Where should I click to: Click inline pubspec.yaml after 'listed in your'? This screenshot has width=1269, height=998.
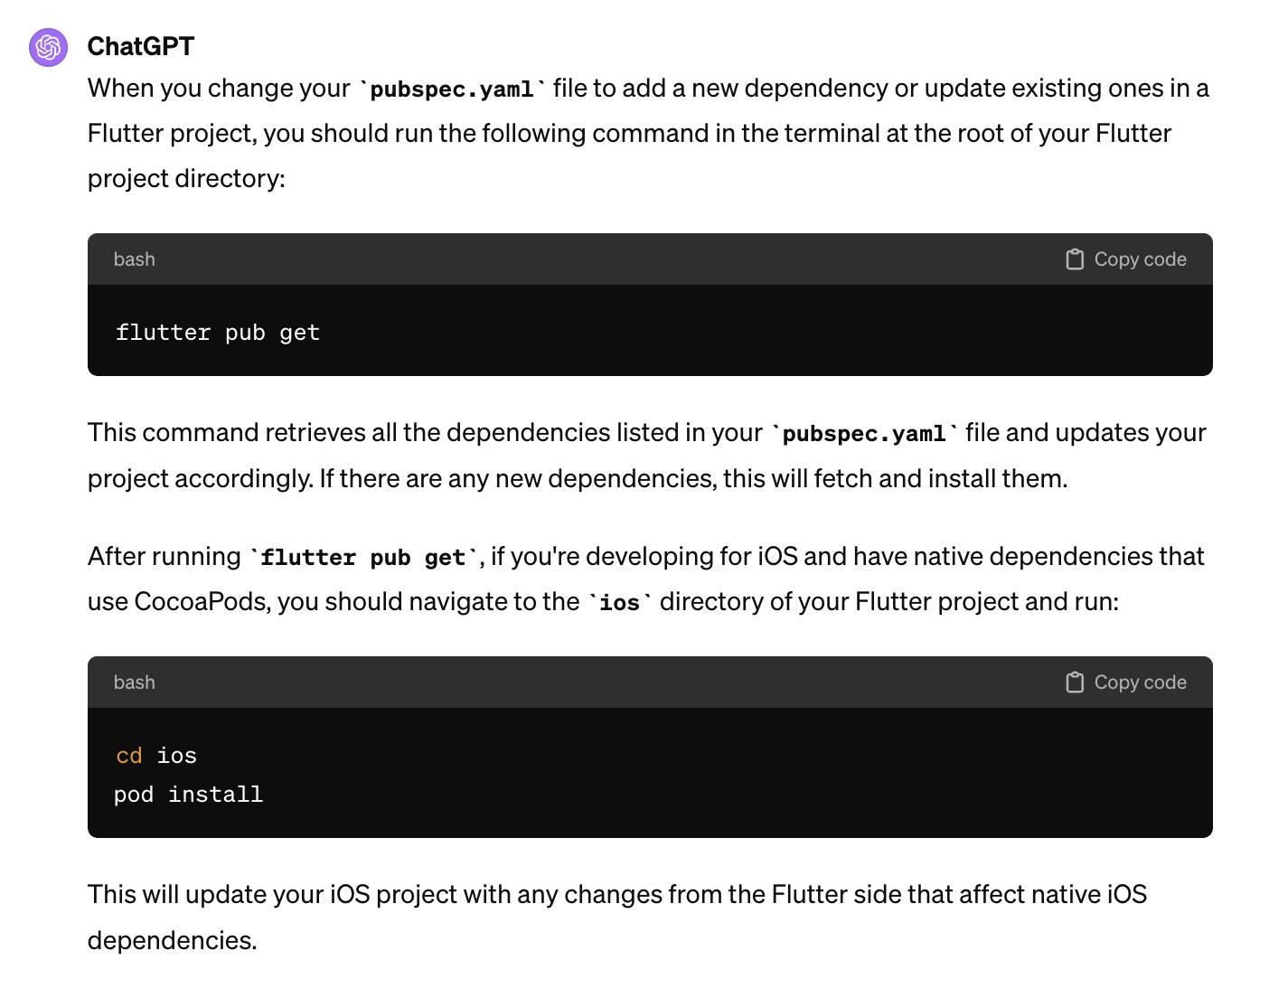pos(864,434)
